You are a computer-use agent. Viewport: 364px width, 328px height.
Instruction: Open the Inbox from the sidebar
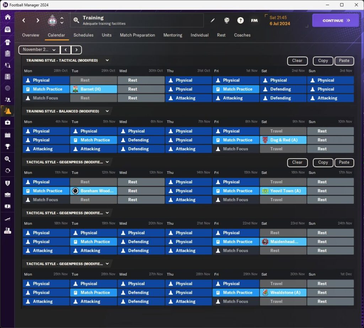[7, 30]
